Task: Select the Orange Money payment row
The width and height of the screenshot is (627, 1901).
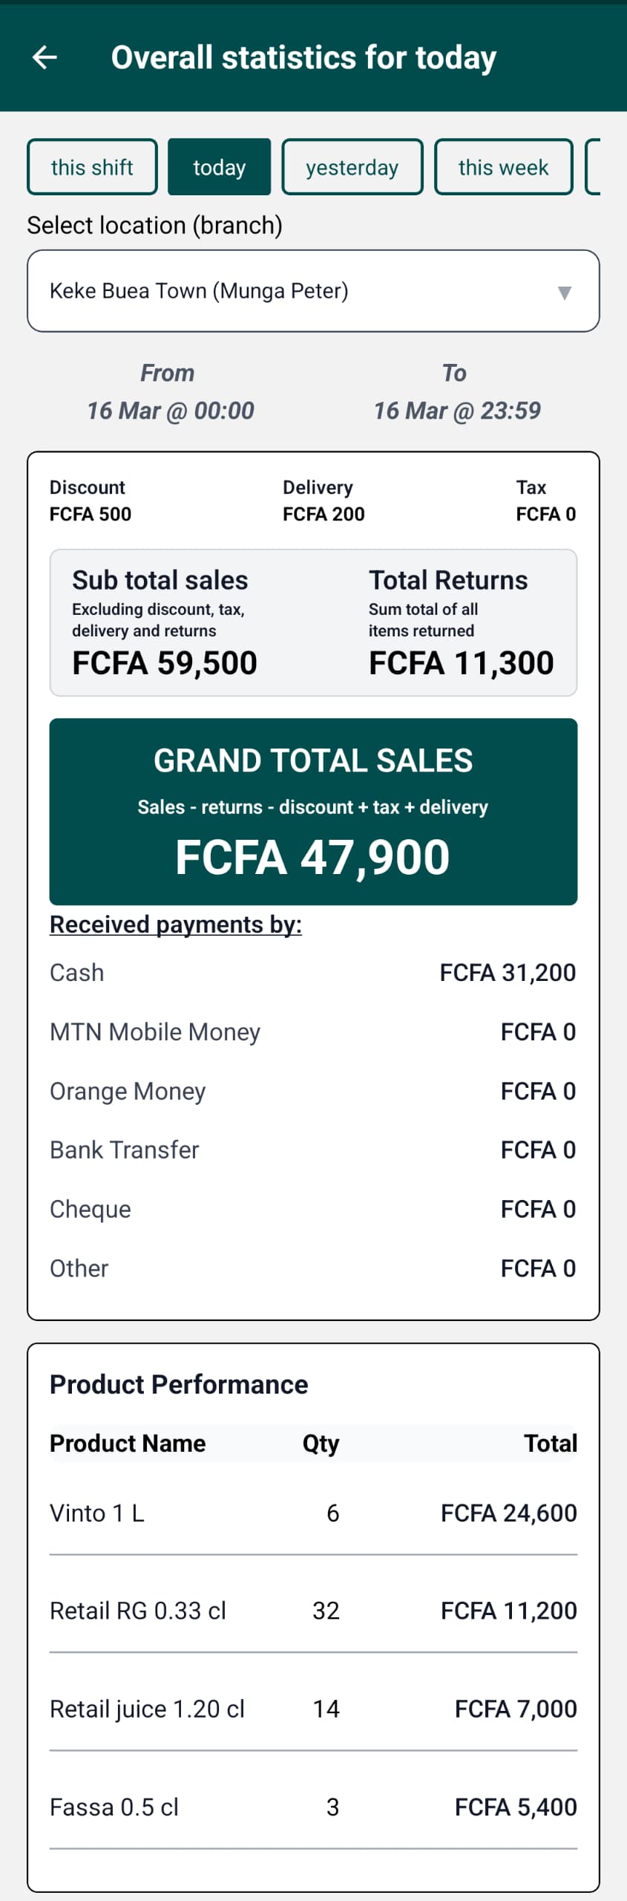Action: (312, 1091)
